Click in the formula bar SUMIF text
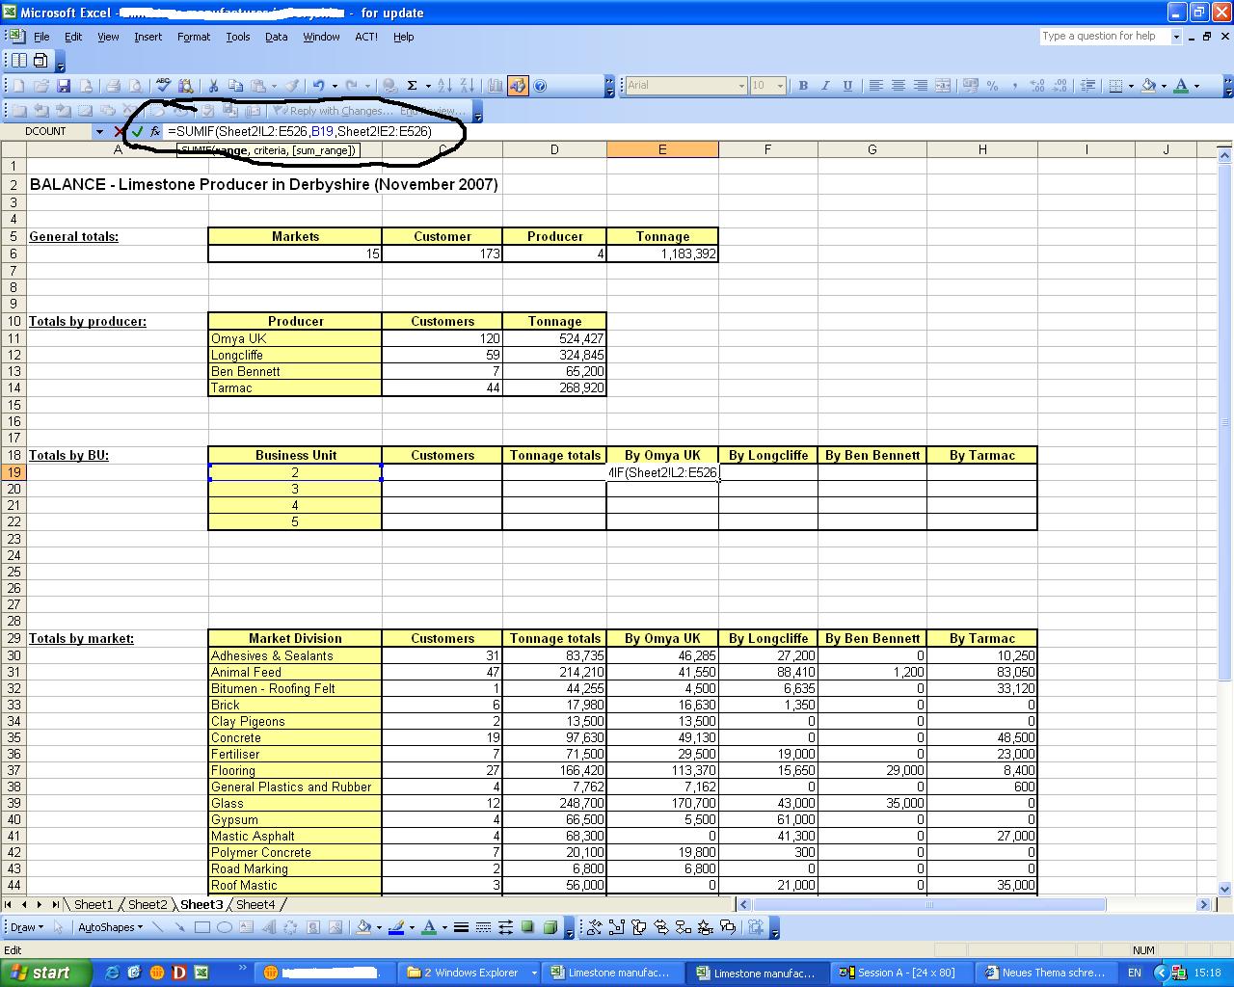The width and height of the screenshot is (1234, 987). coord(299,131)
